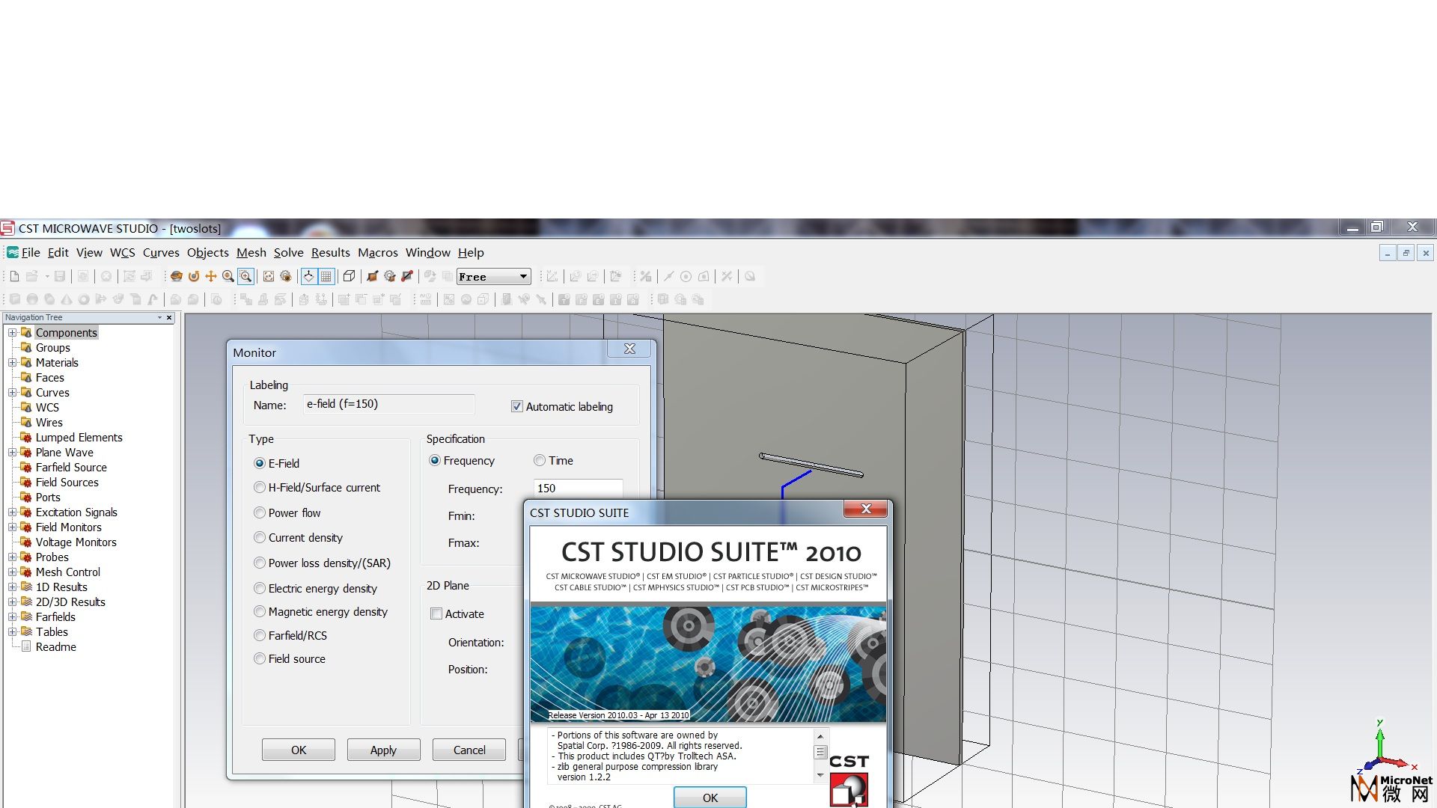Select the Rotate in view plane tool
The image size is (1437, 808).
194,277
